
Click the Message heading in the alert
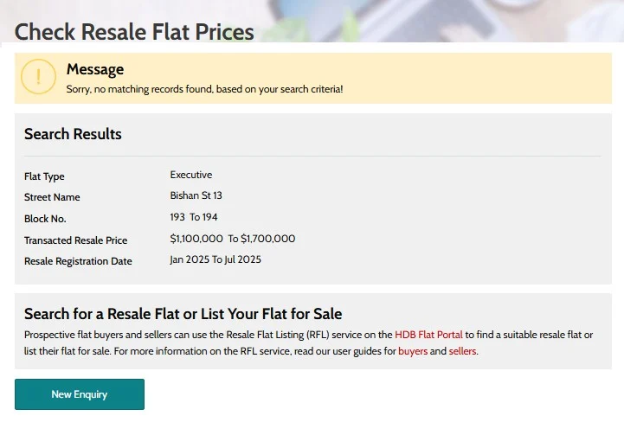pos(95,69)
